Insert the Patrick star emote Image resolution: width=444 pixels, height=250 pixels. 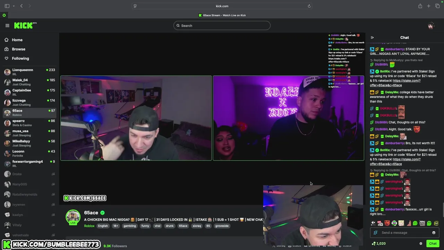coord(408,223)
